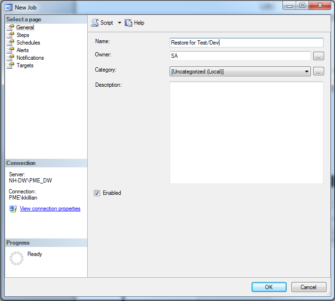335x301 pixels.
Task: Cancel the New Job dialog
Action: click(x=309, y=287)
